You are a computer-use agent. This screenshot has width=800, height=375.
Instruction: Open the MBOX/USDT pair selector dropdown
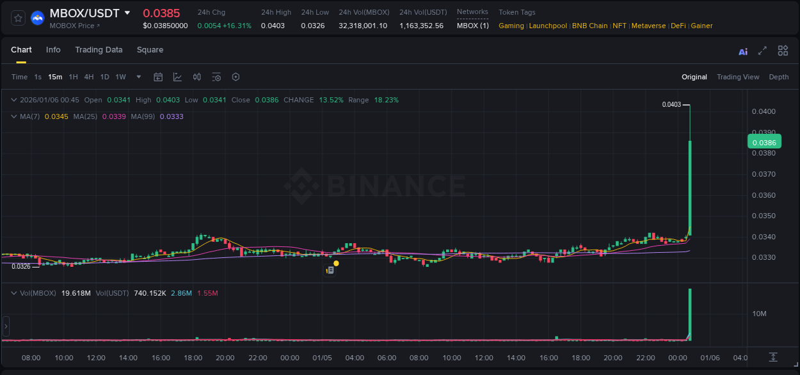pyautogui.click(x=128, y=12)
